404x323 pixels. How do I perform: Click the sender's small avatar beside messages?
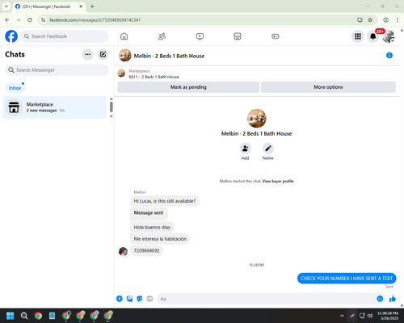coord(123,251)
